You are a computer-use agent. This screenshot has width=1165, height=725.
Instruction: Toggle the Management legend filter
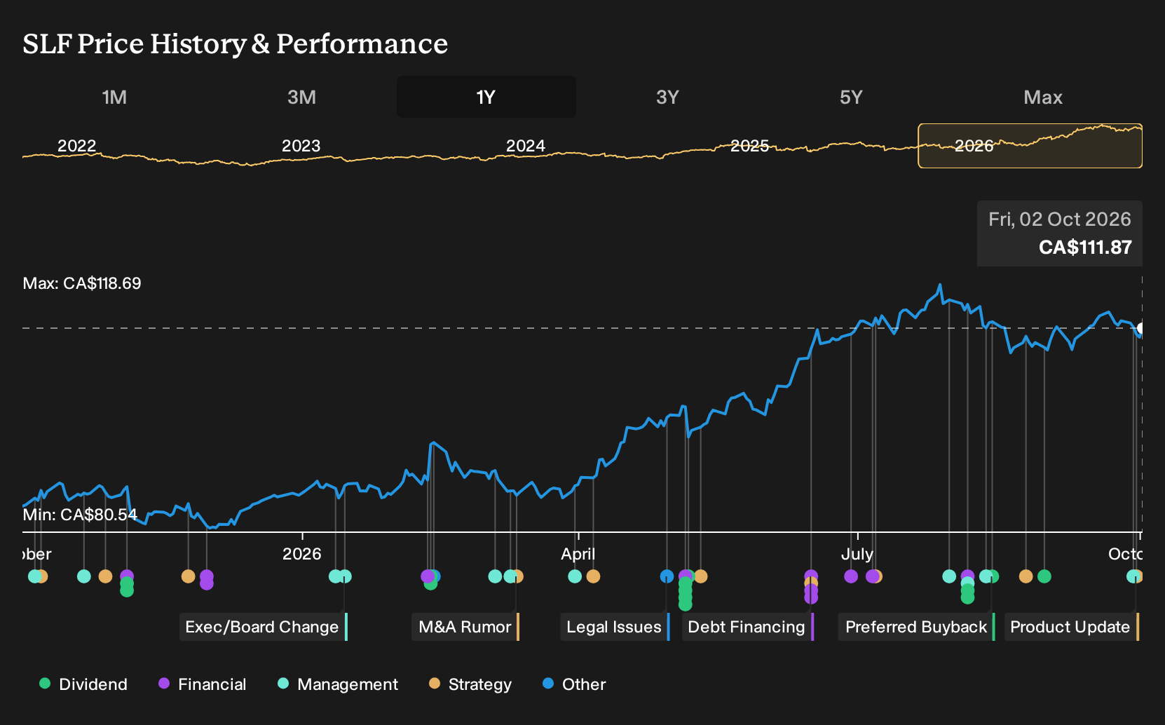pos(338,684)
